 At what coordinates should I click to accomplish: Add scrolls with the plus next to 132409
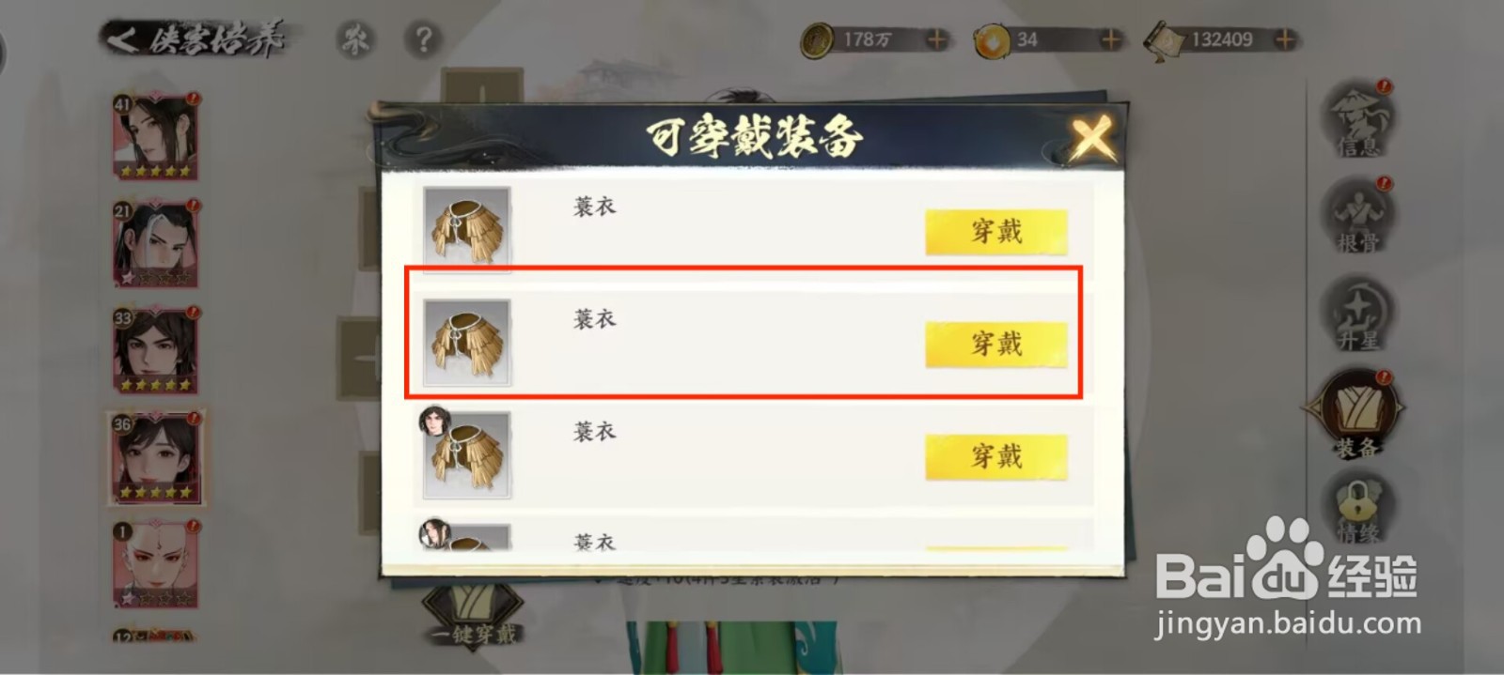1285,39
